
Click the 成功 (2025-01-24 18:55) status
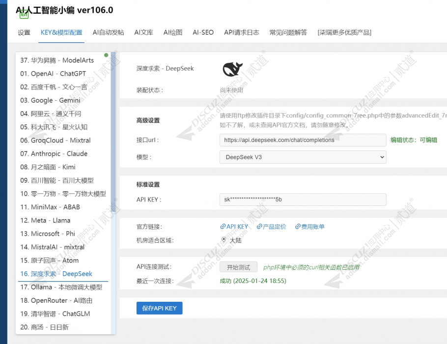coord(253,281)
